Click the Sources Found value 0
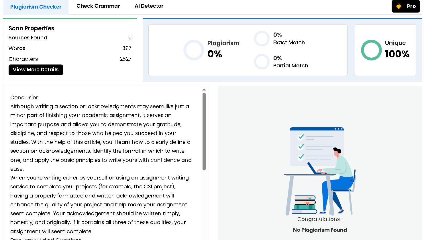The width and height of the screenshot is (424, 240). click(x=130, y=38)
